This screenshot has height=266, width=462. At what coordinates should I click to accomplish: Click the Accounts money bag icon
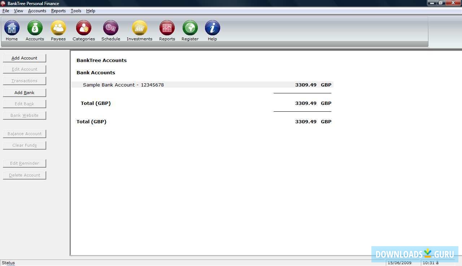[x=35, y=28]
